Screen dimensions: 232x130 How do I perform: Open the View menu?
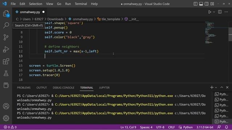pyautogui.click(x=50, y=4)
